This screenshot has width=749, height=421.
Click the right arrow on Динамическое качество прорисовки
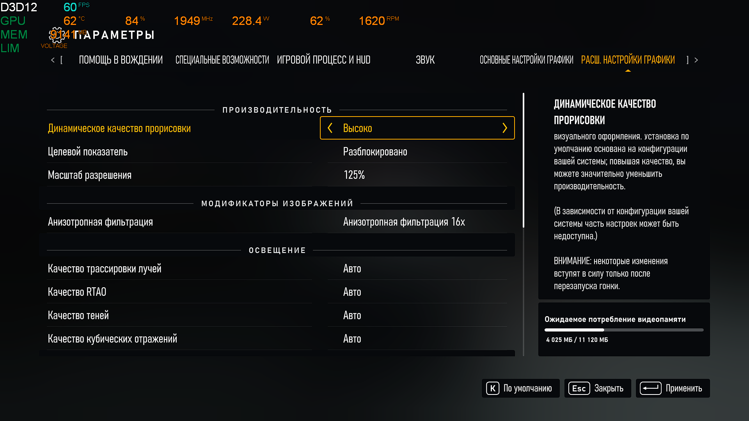pyautogui.click(x=504, y=128)
